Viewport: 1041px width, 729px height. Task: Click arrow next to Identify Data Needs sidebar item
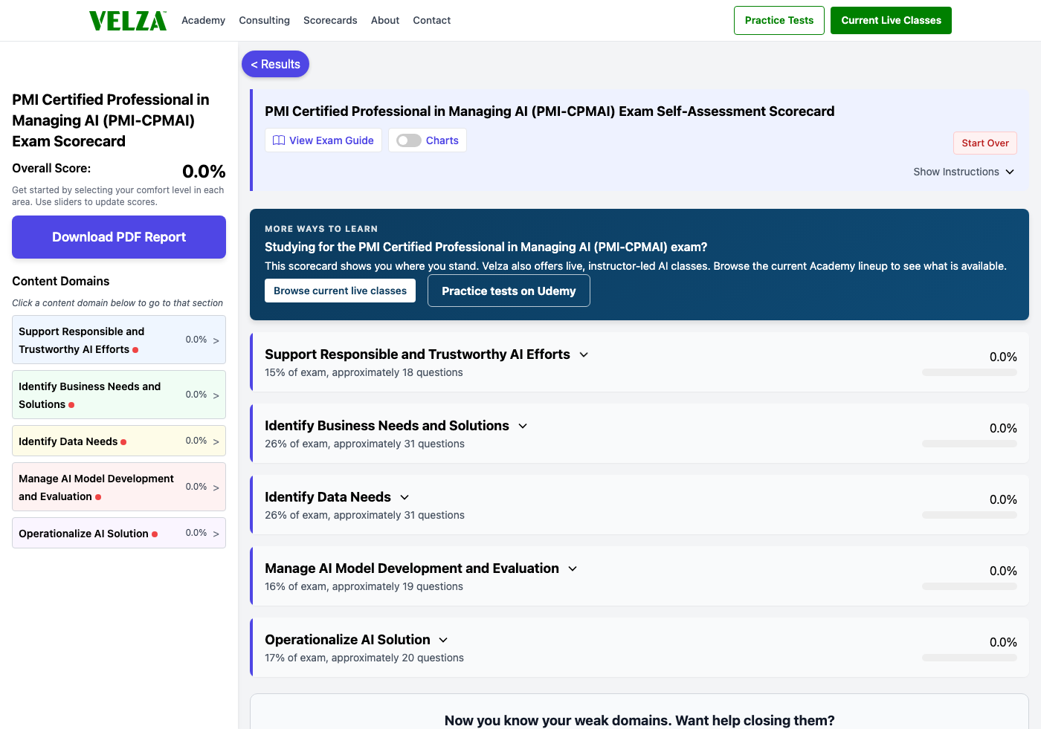point(216,441)
